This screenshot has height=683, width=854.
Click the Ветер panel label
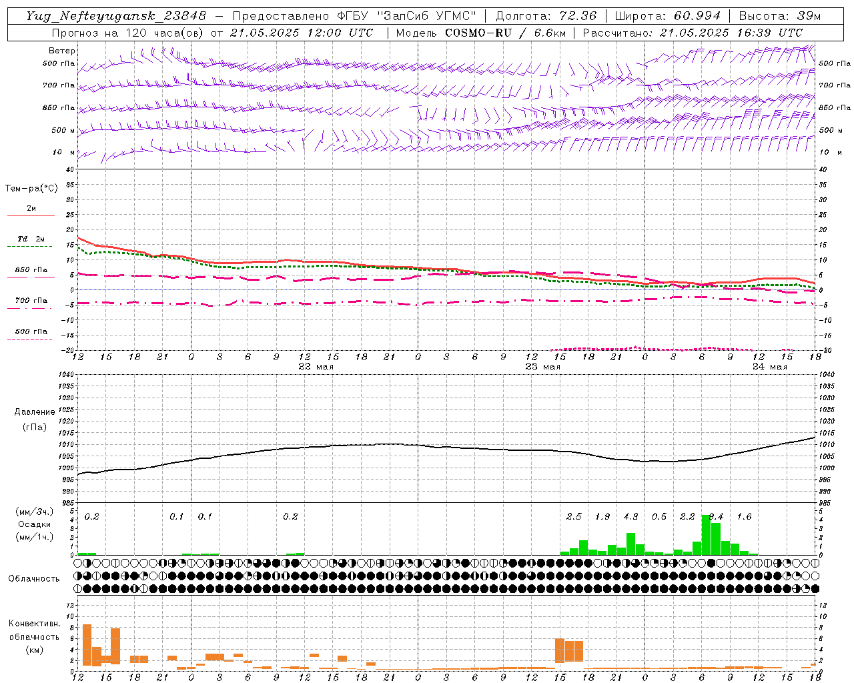tap(61, 51)
